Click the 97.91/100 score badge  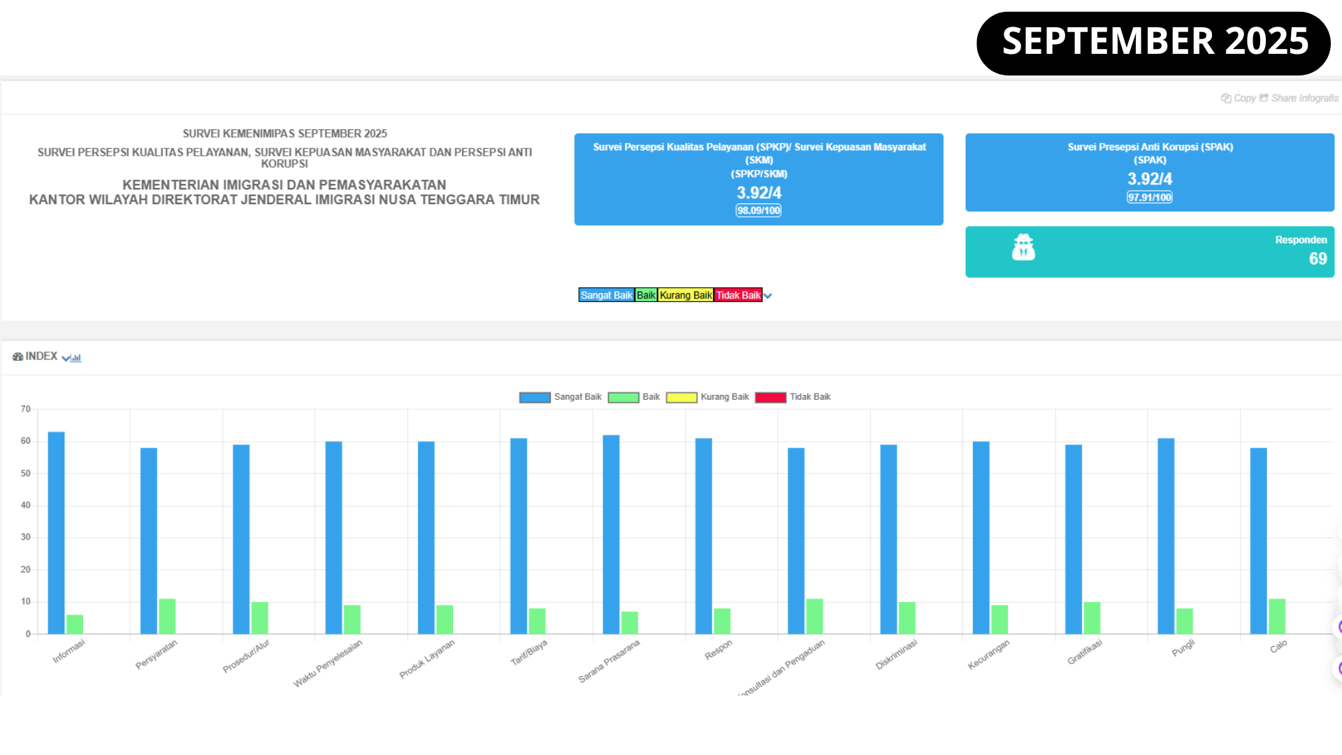point(1149,197)
